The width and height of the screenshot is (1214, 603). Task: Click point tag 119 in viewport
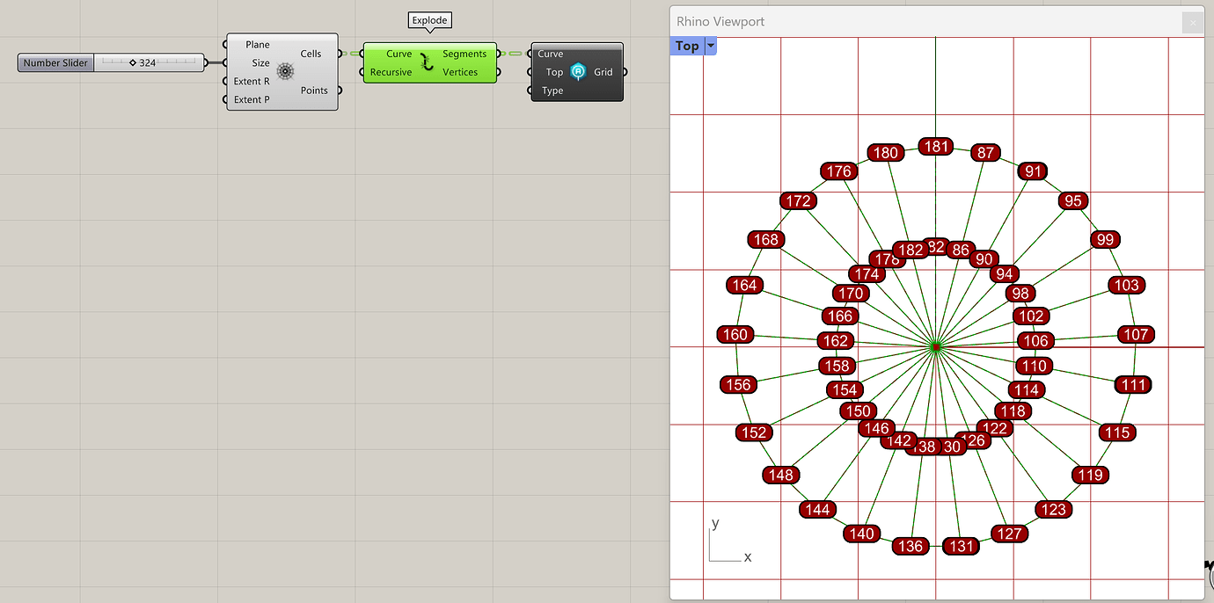point(1090,476)
